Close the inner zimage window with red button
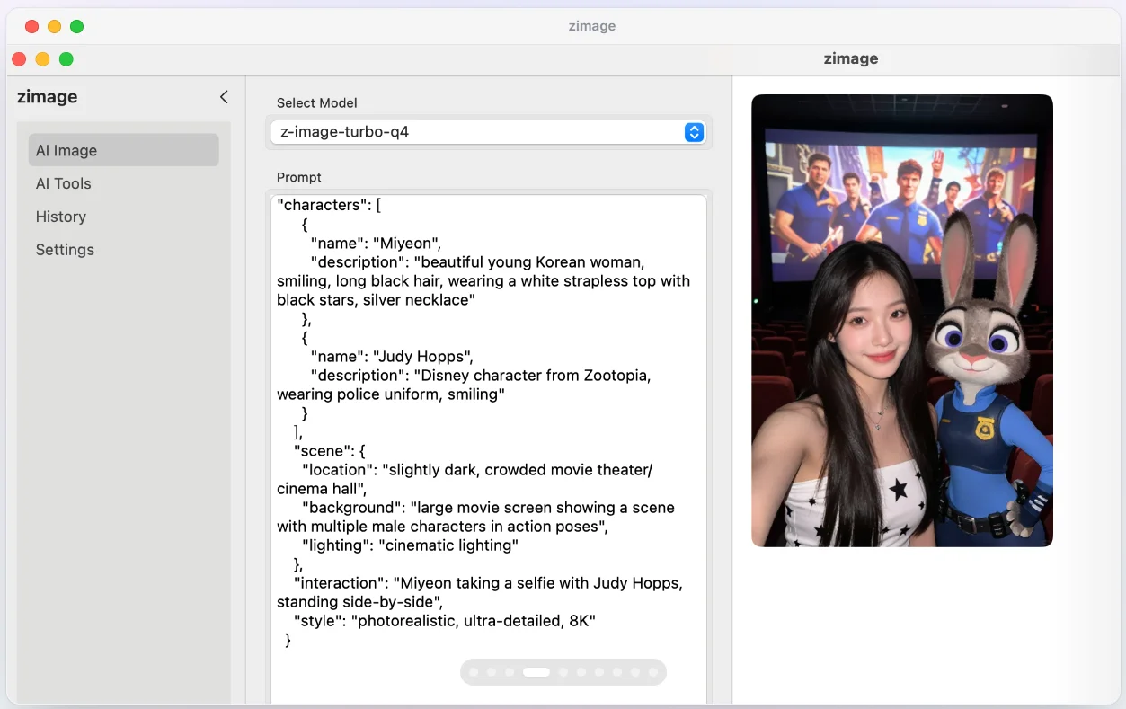 [19, 59]
